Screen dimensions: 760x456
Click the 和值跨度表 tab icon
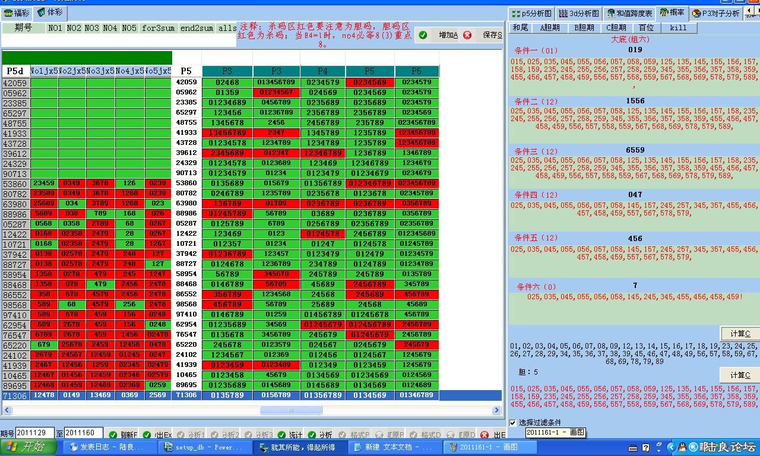pyautogui.click(x=610, y=13)
